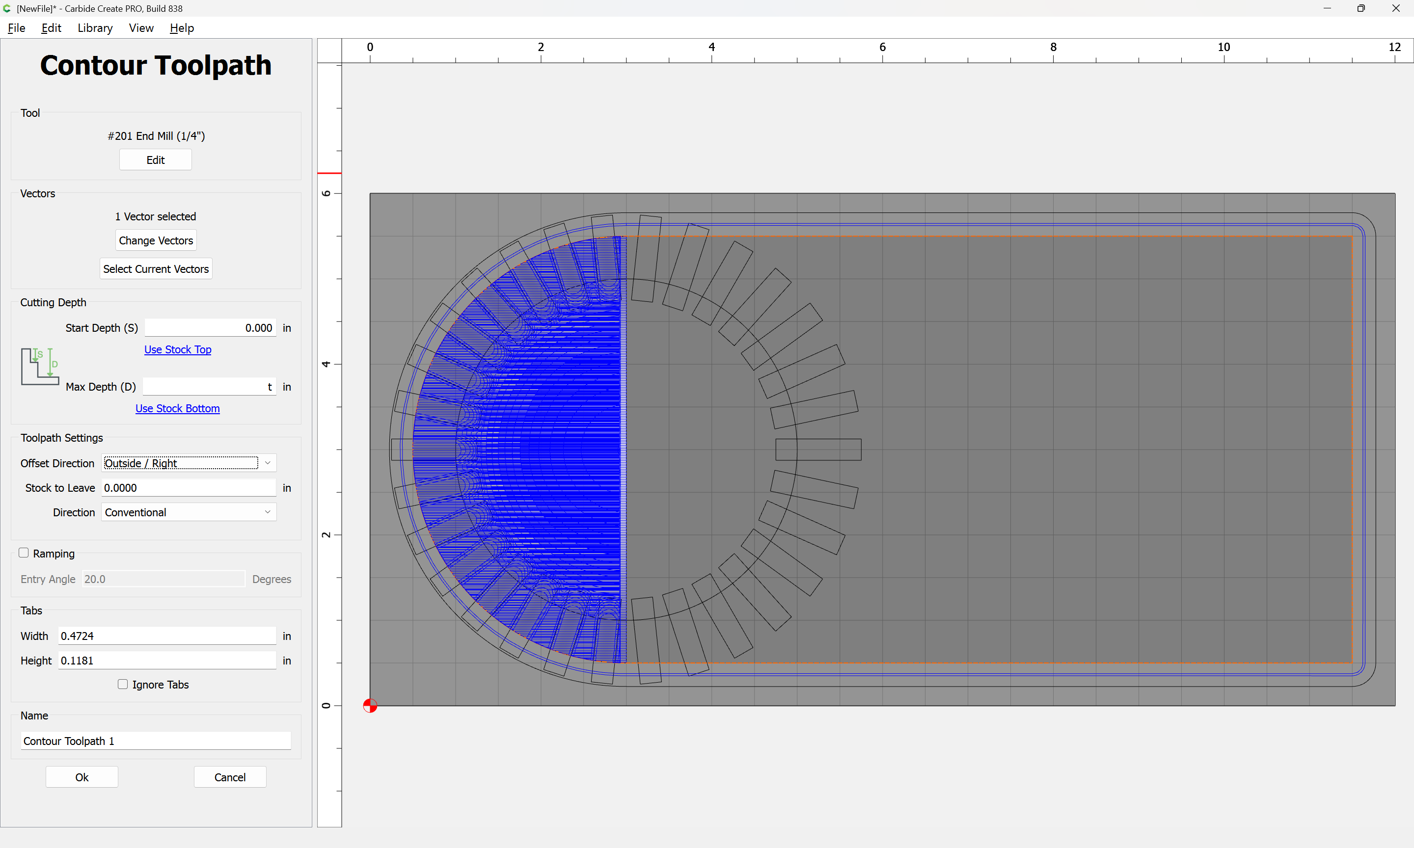Enable the Ramping checkbox

point(24,553)
